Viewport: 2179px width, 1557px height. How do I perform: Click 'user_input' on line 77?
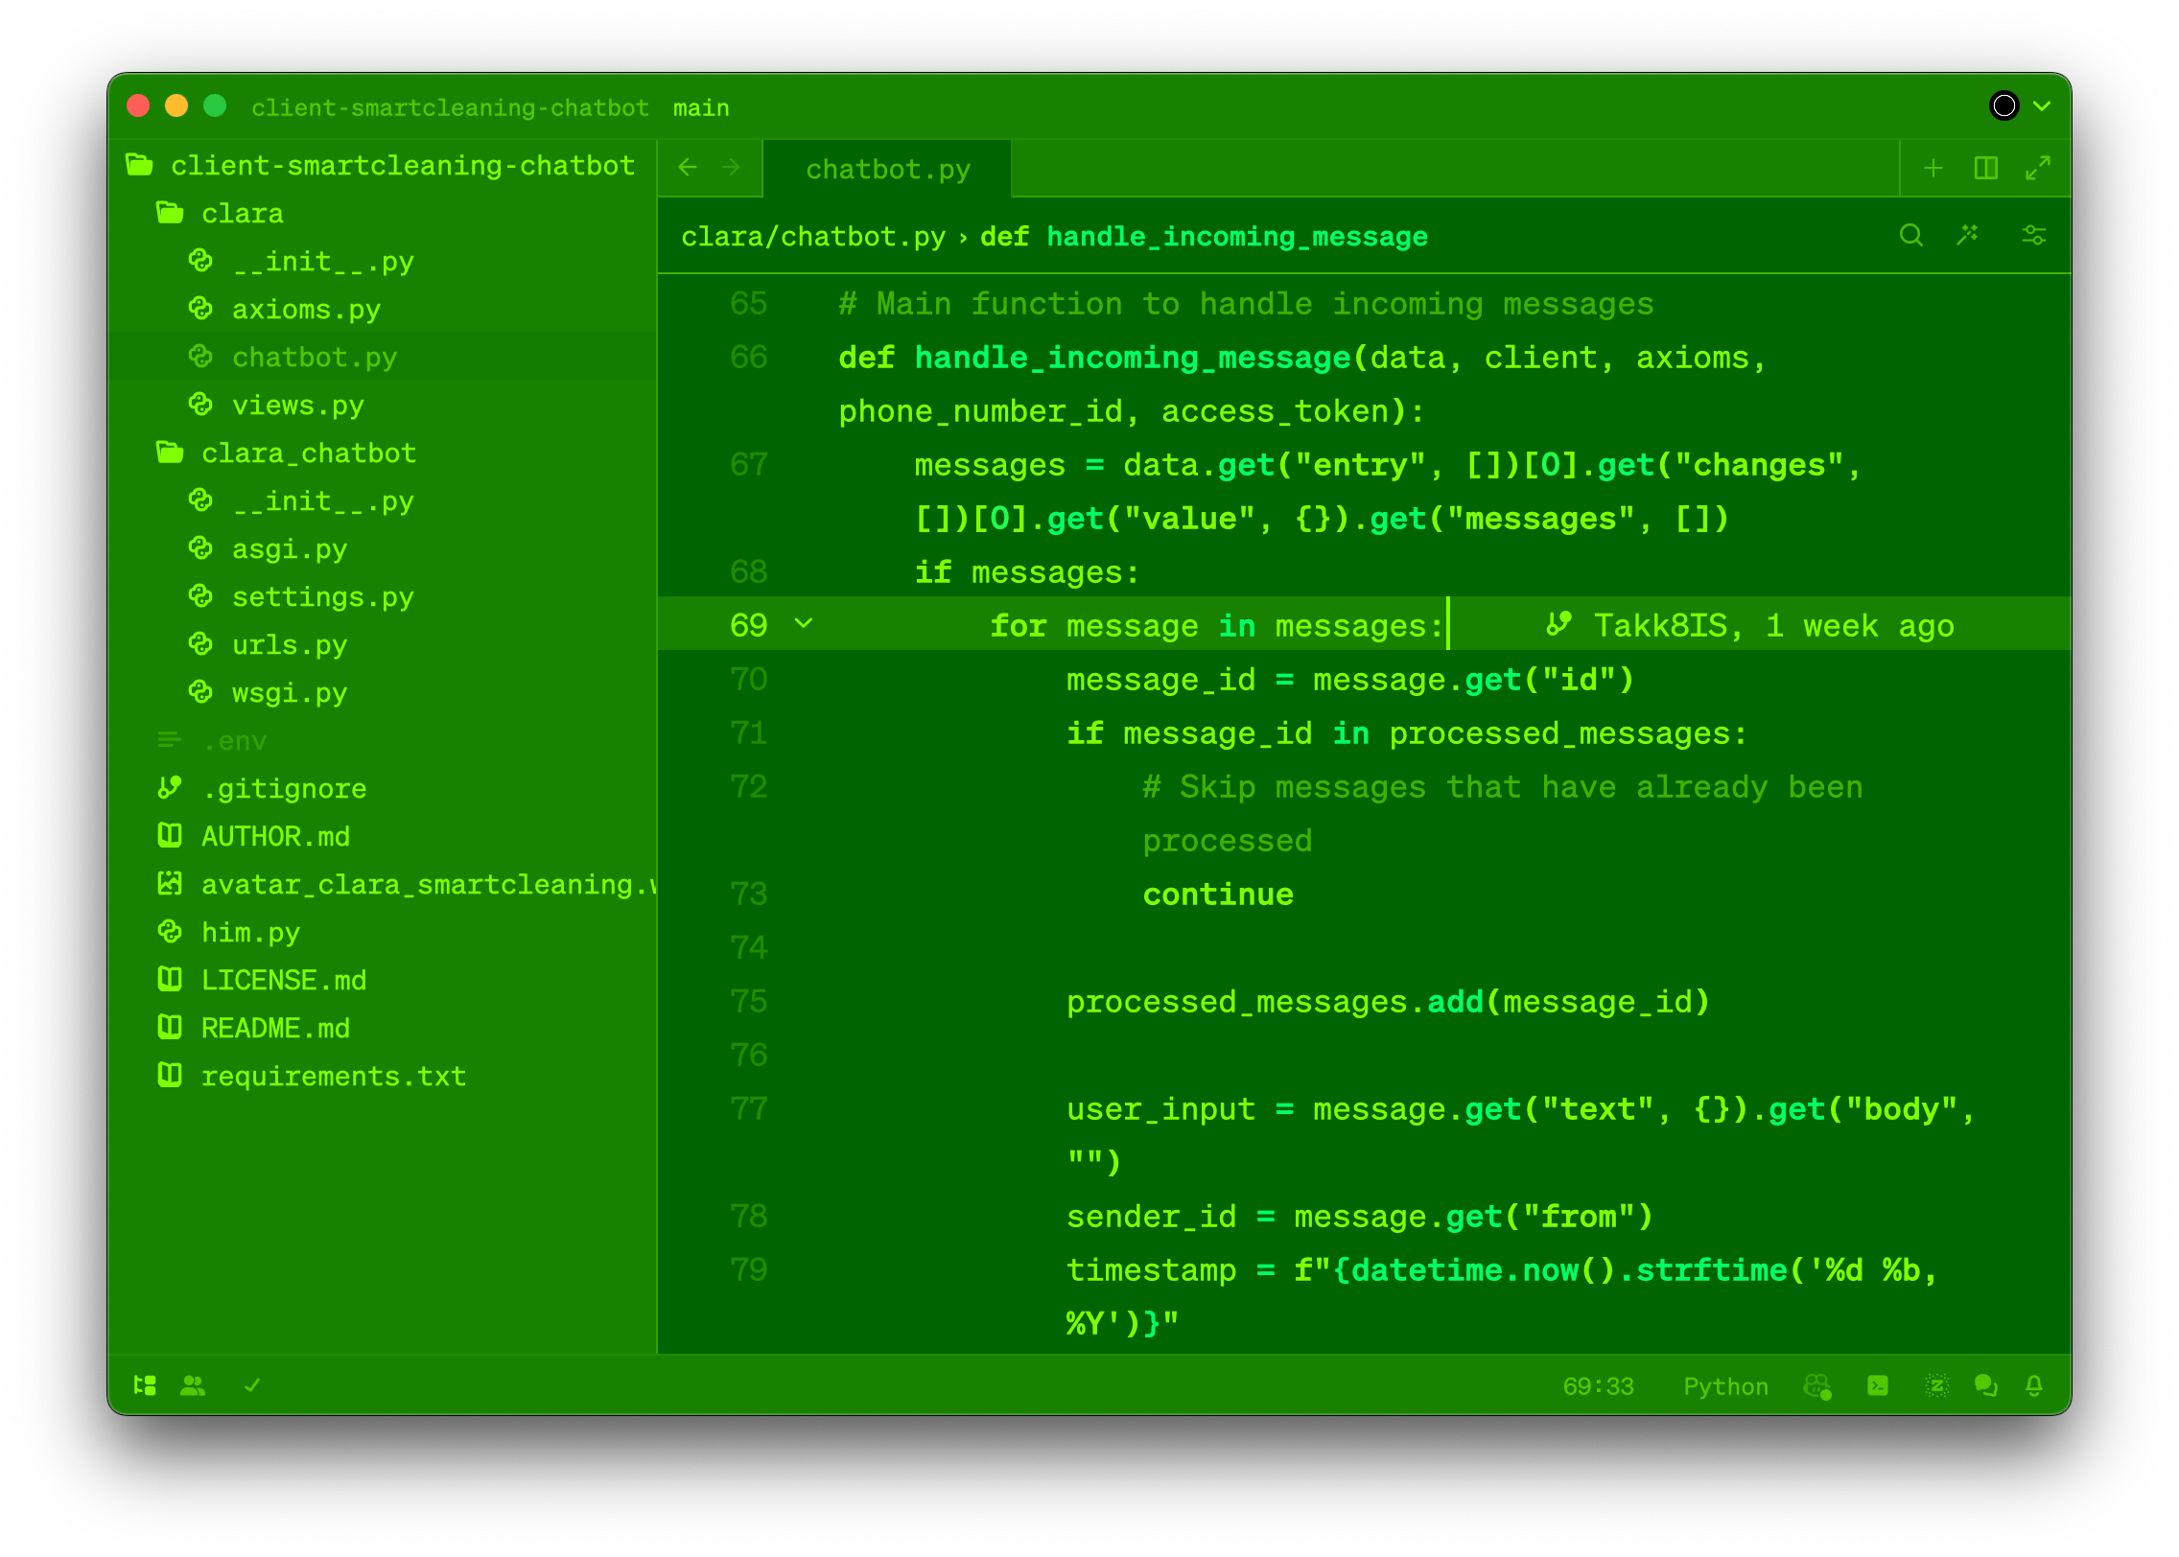[1160, 1109]
